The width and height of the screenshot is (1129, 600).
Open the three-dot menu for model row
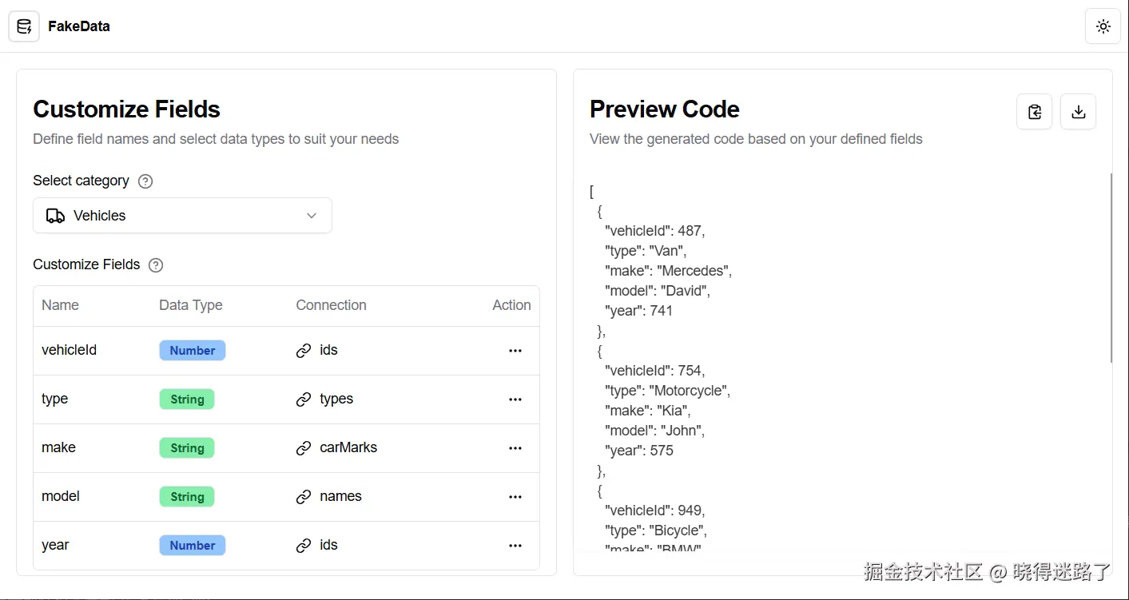(x=515, y=497)
